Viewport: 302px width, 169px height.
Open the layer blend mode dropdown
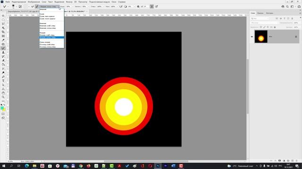click(265, 23)
